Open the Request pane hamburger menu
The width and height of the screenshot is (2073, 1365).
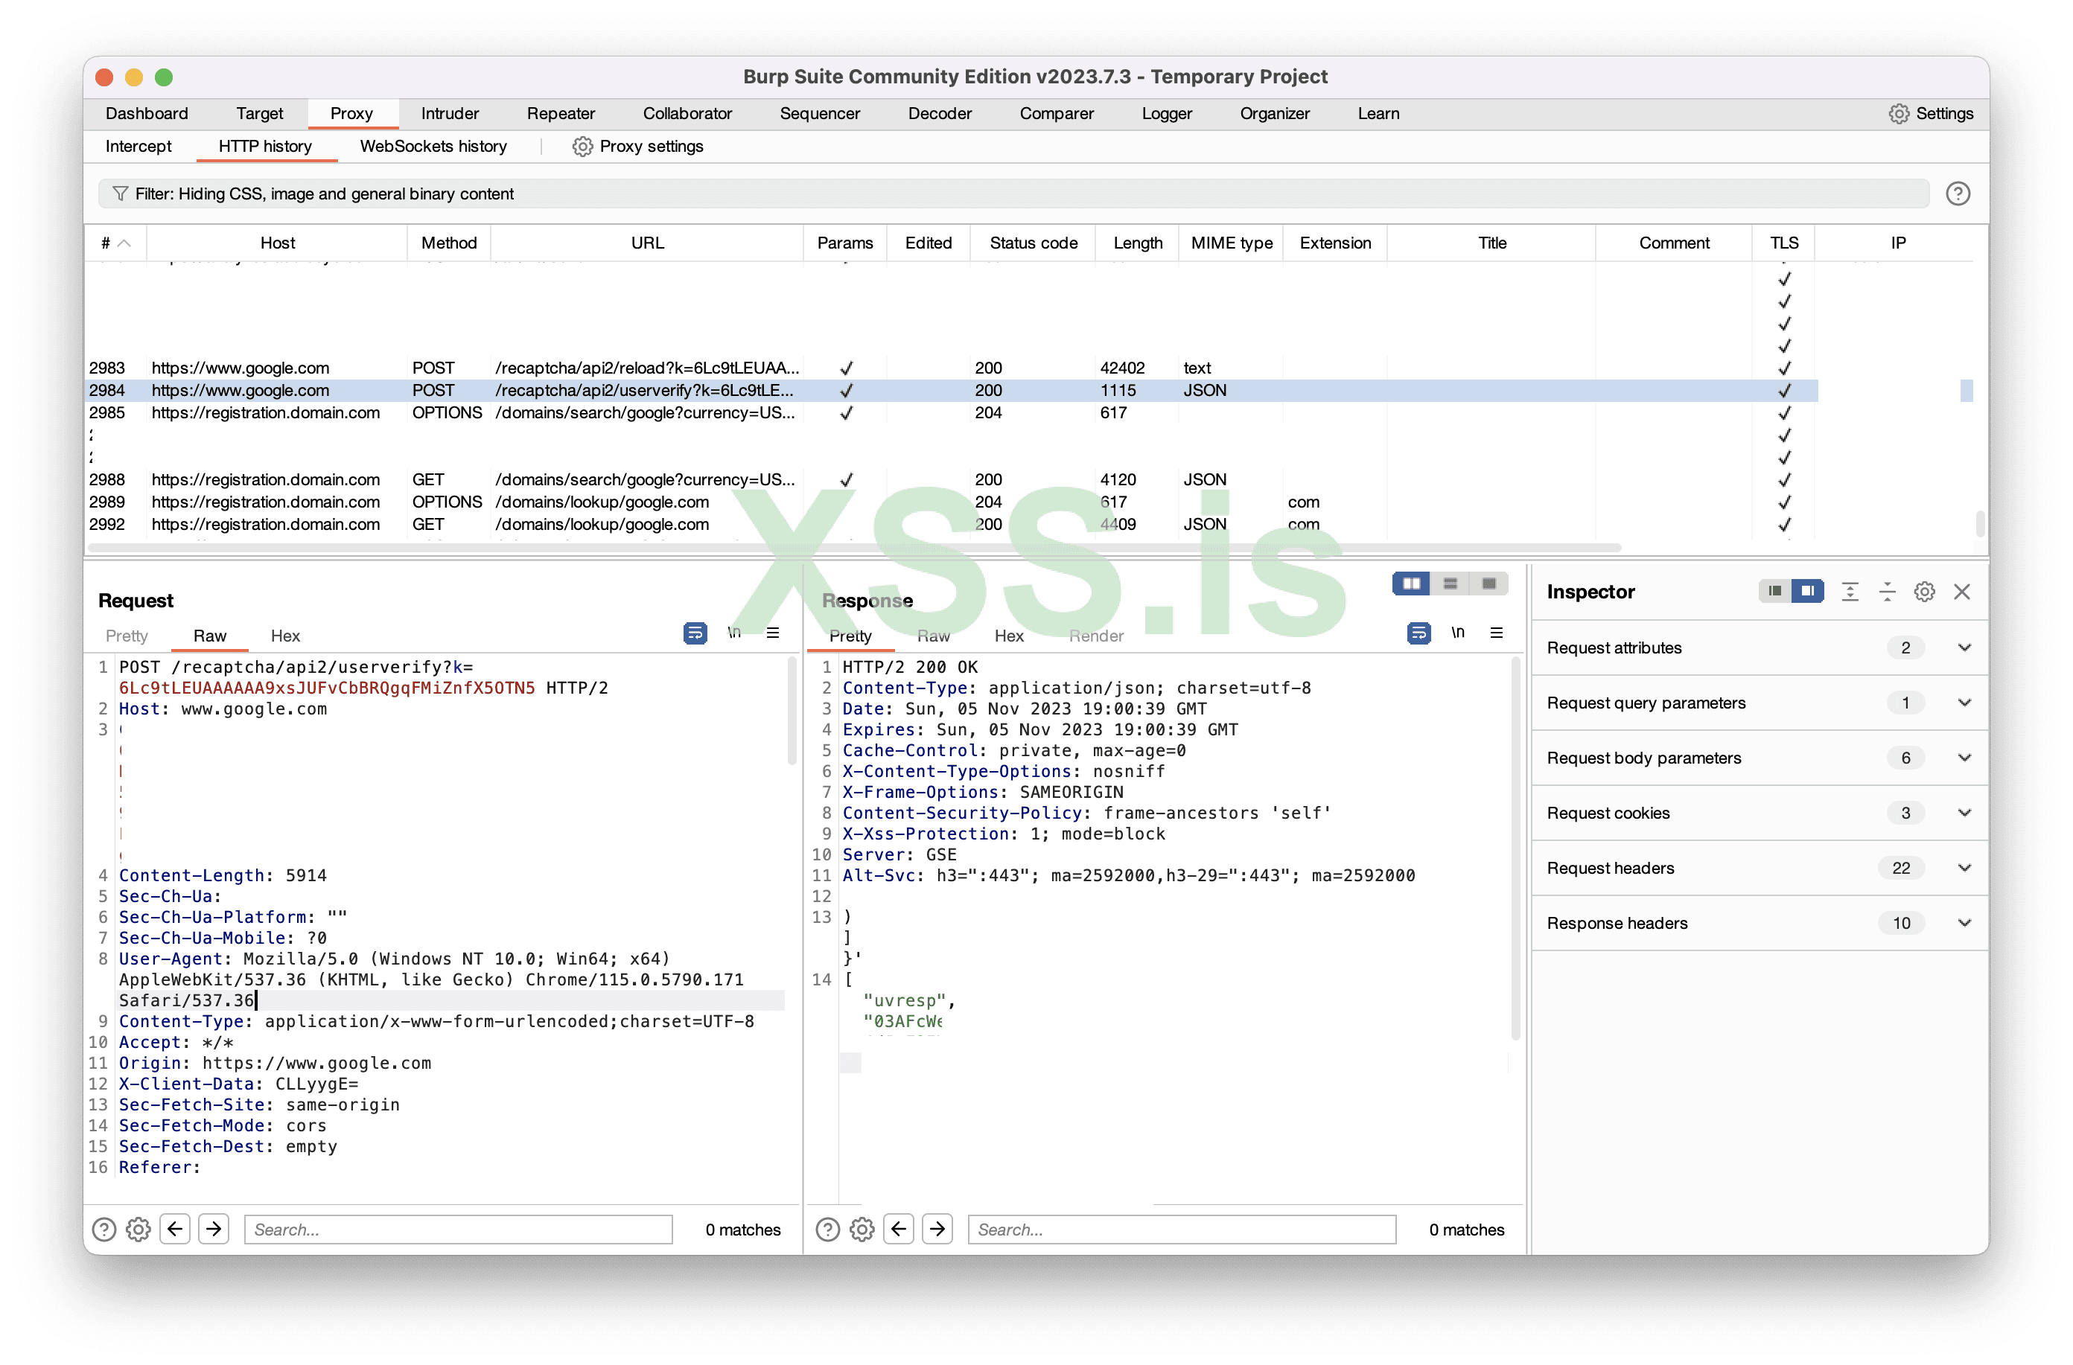tap(773, 633)
